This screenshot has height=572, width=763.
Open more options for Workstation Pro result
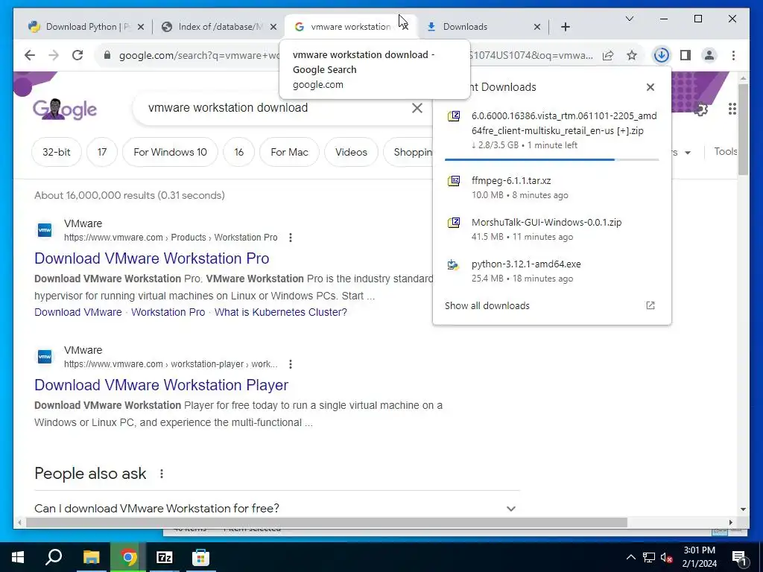click(291, 238)
